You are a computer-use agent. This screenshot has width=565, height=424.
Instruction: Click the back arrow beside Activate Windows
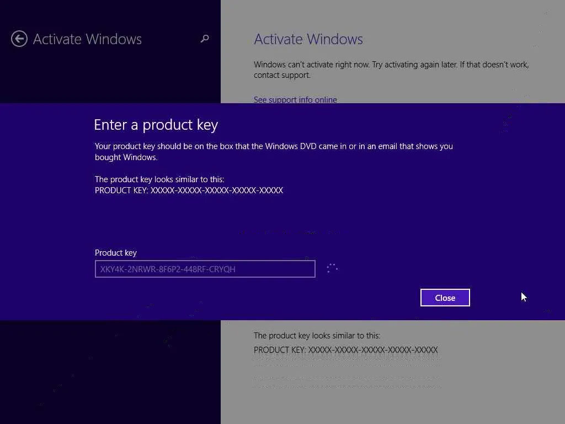[19, 39]
